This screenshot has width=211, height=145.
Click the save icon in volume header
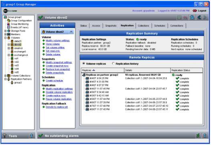(179, 18)
